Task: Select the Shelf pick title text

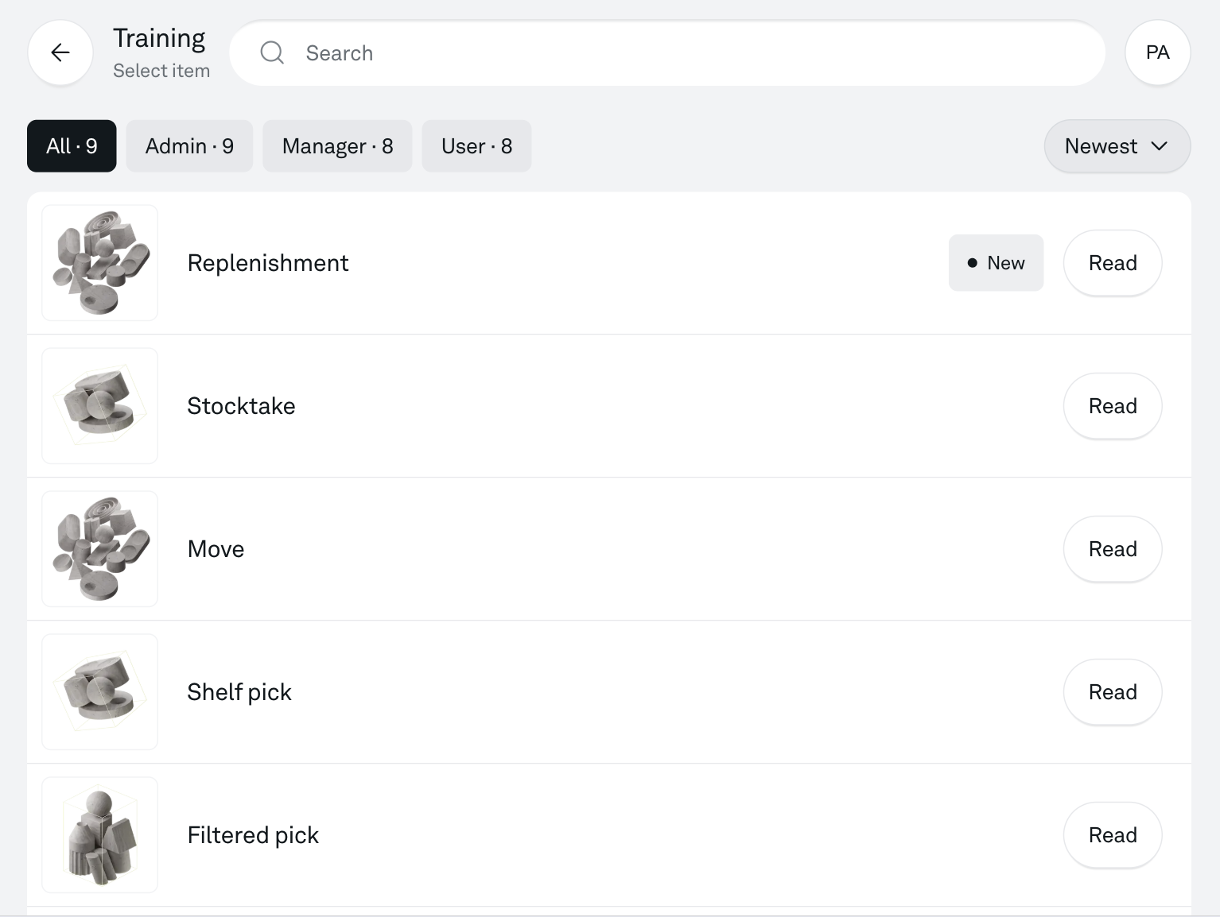Action: [x=239, y=692]
